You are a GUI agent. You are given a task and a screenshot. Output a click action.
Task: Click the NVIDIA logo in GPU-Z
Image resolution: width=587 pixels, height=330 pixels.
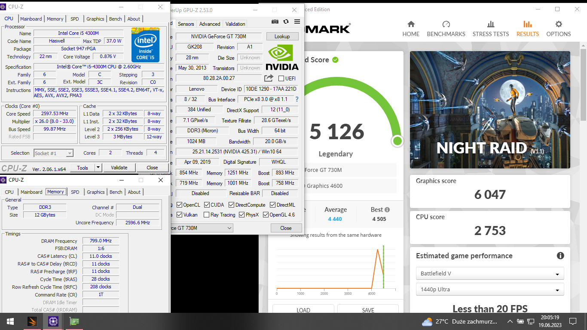(282, 58)
